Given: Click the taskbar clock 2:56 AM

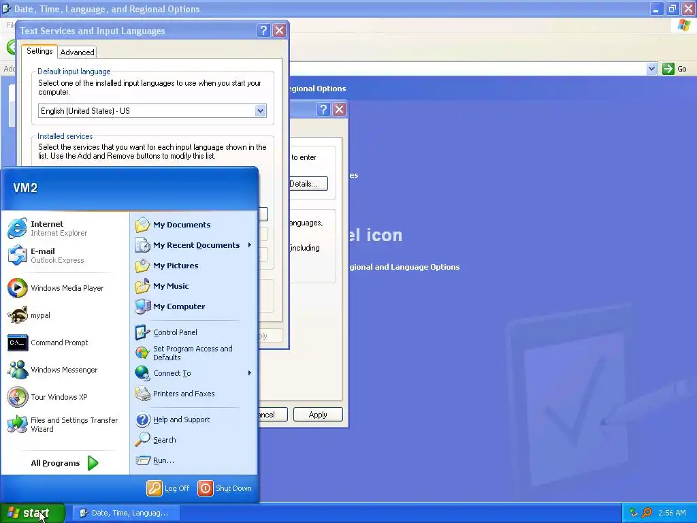Looking at the screenshot, I should click(x=672, y=513).
